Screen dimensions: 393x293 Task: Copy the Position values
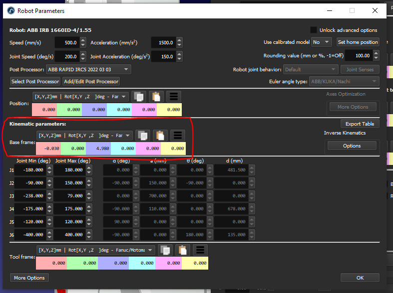pyautogui.click(x=139, y=97)
